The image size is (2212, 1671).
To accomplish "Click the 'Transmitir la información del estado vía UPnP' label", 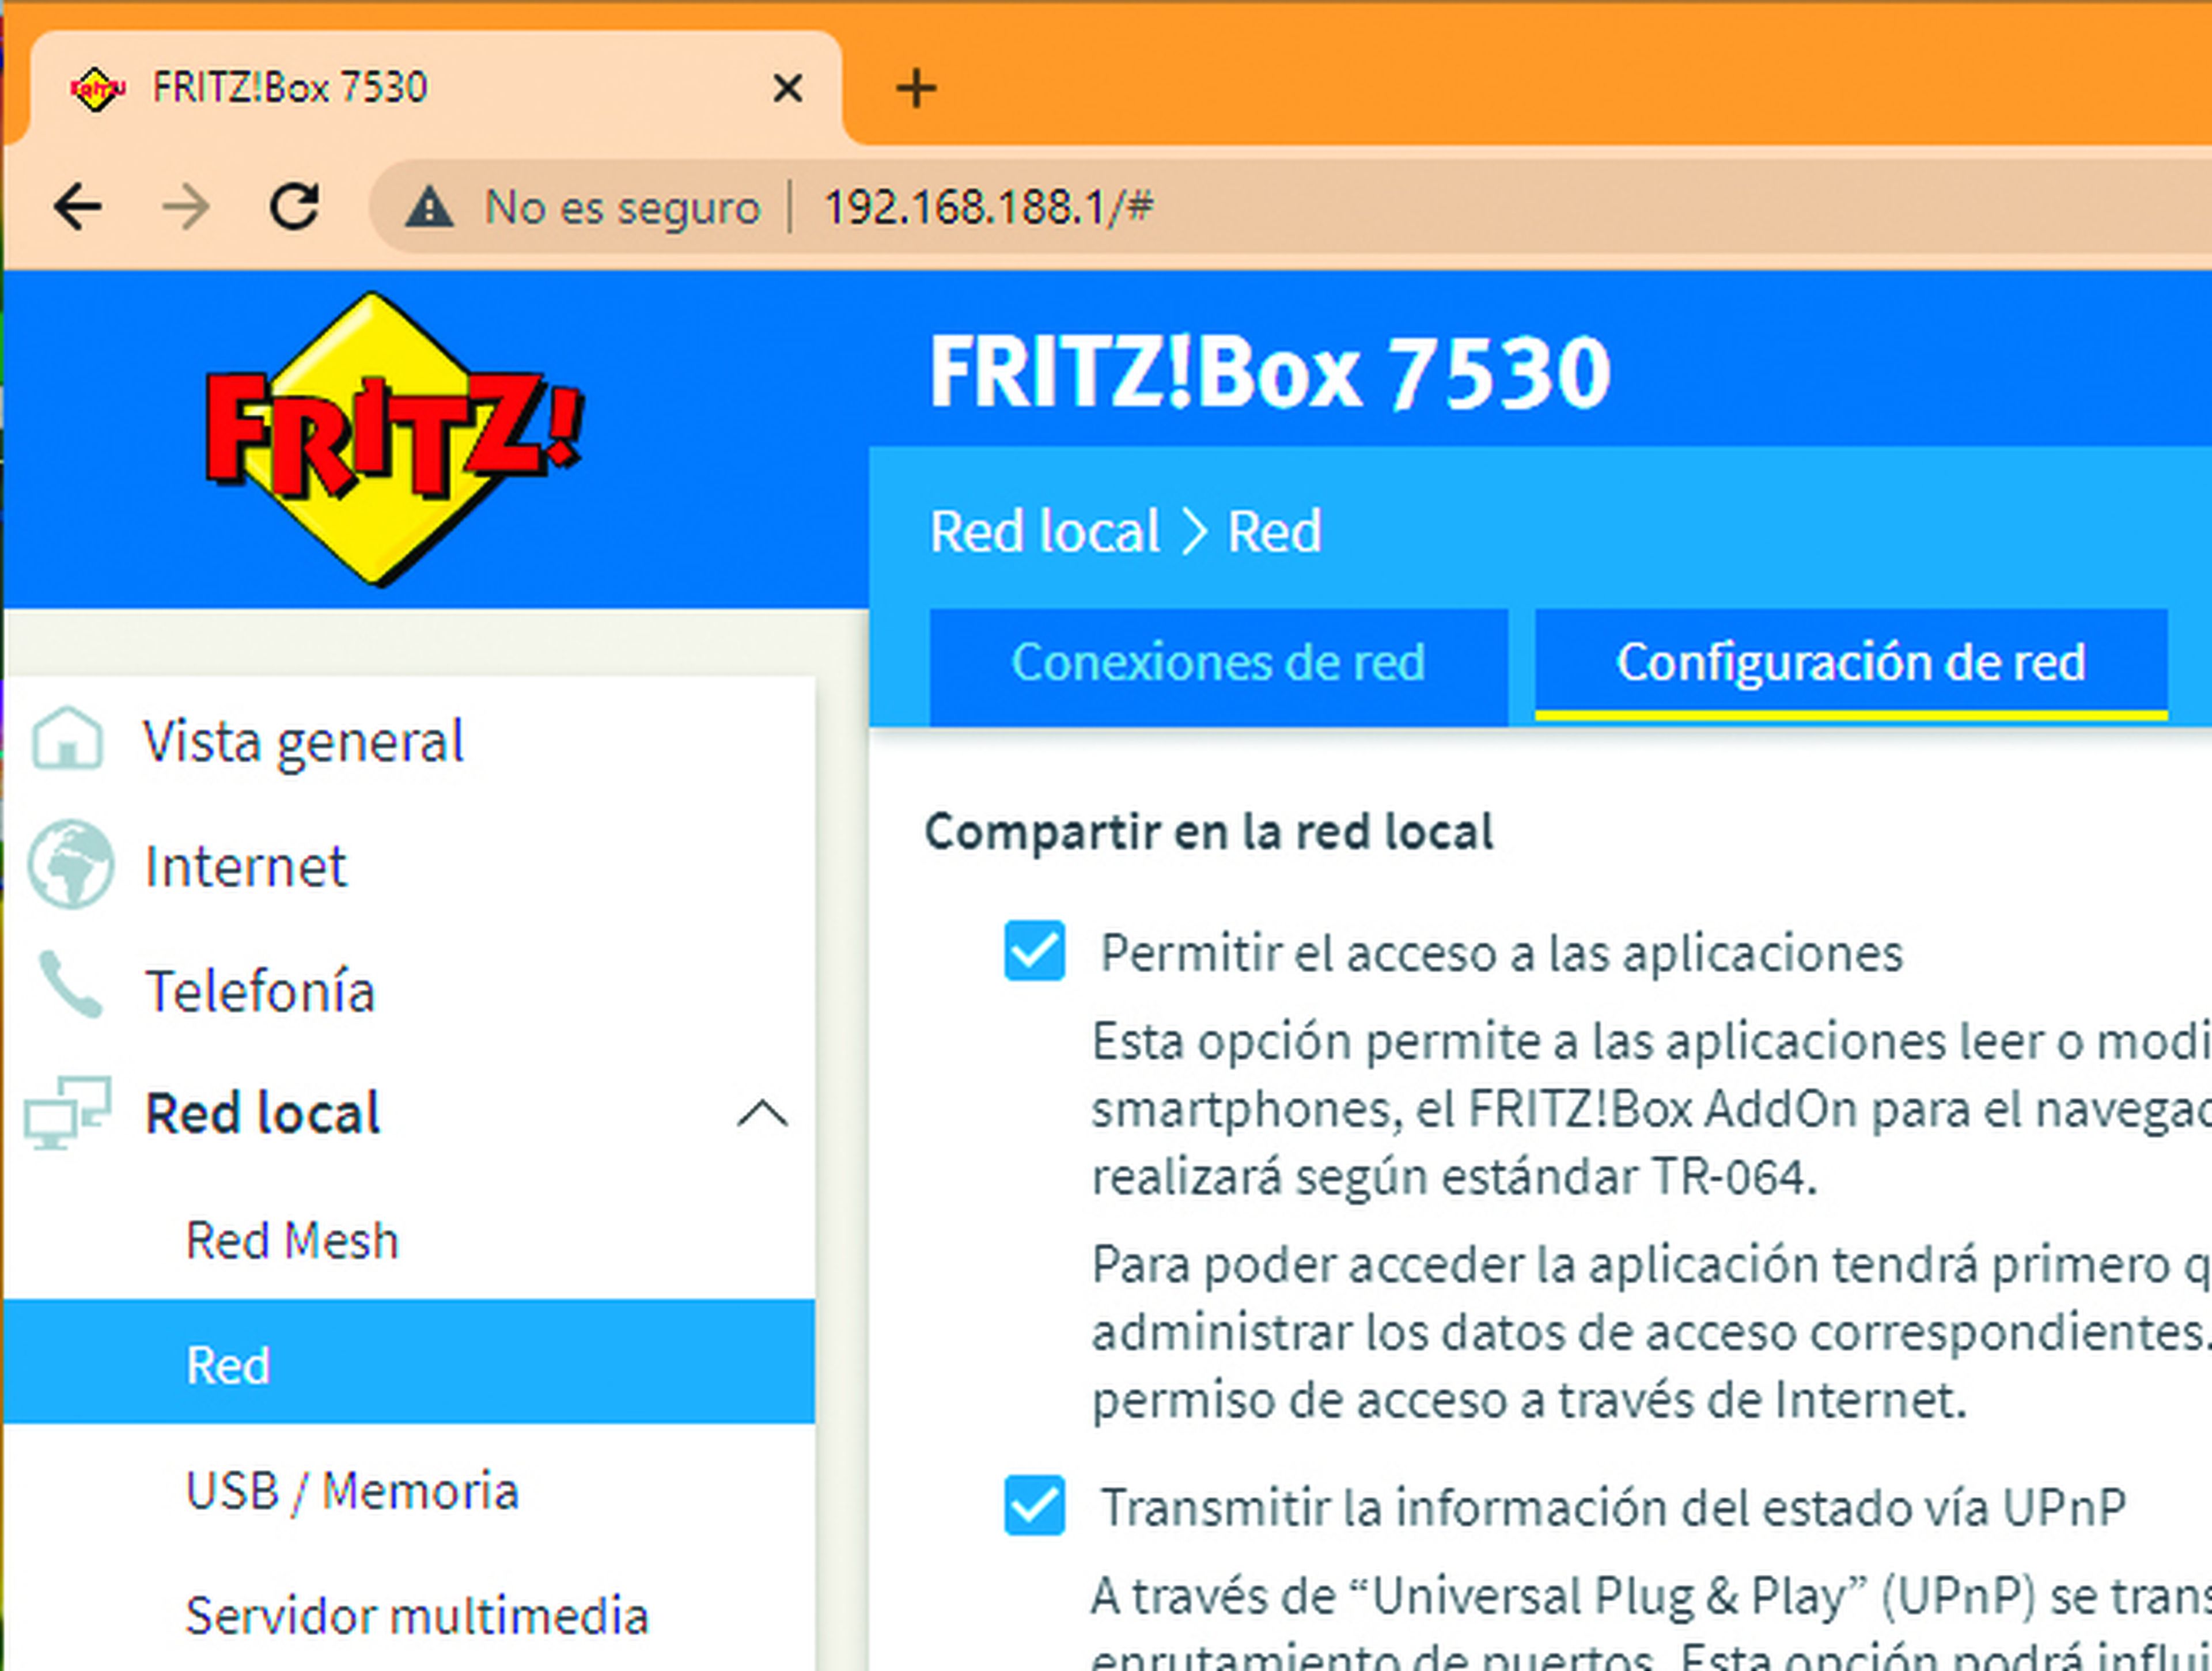I will point(1613,1507).
